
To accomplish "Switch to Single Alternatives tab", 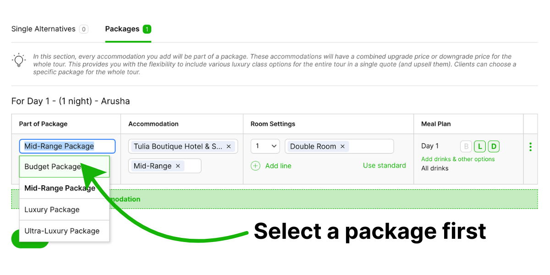I will pos(44,29).
